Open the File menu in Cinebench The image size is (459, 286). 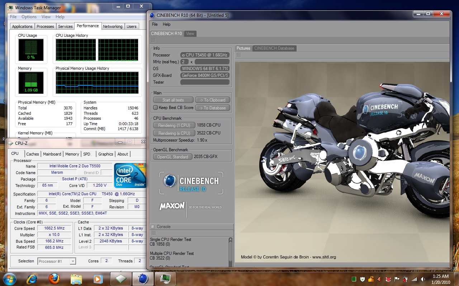[155, 24]
